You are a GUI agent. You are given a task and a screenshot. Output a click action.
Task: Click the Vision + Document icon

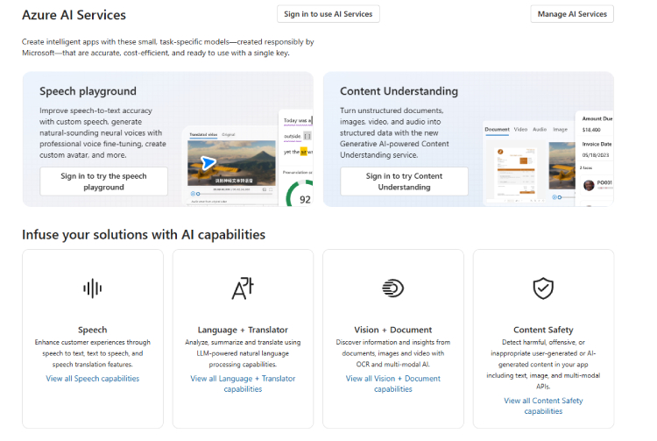click(x=393, y=288)
